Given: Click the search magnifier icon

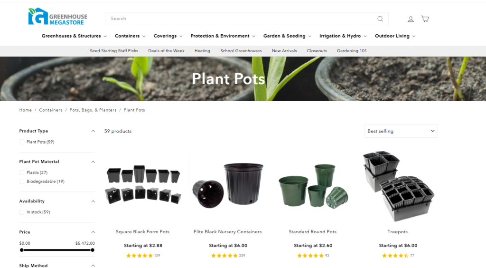Looking at the screenshot, I should tap(380, 19).
